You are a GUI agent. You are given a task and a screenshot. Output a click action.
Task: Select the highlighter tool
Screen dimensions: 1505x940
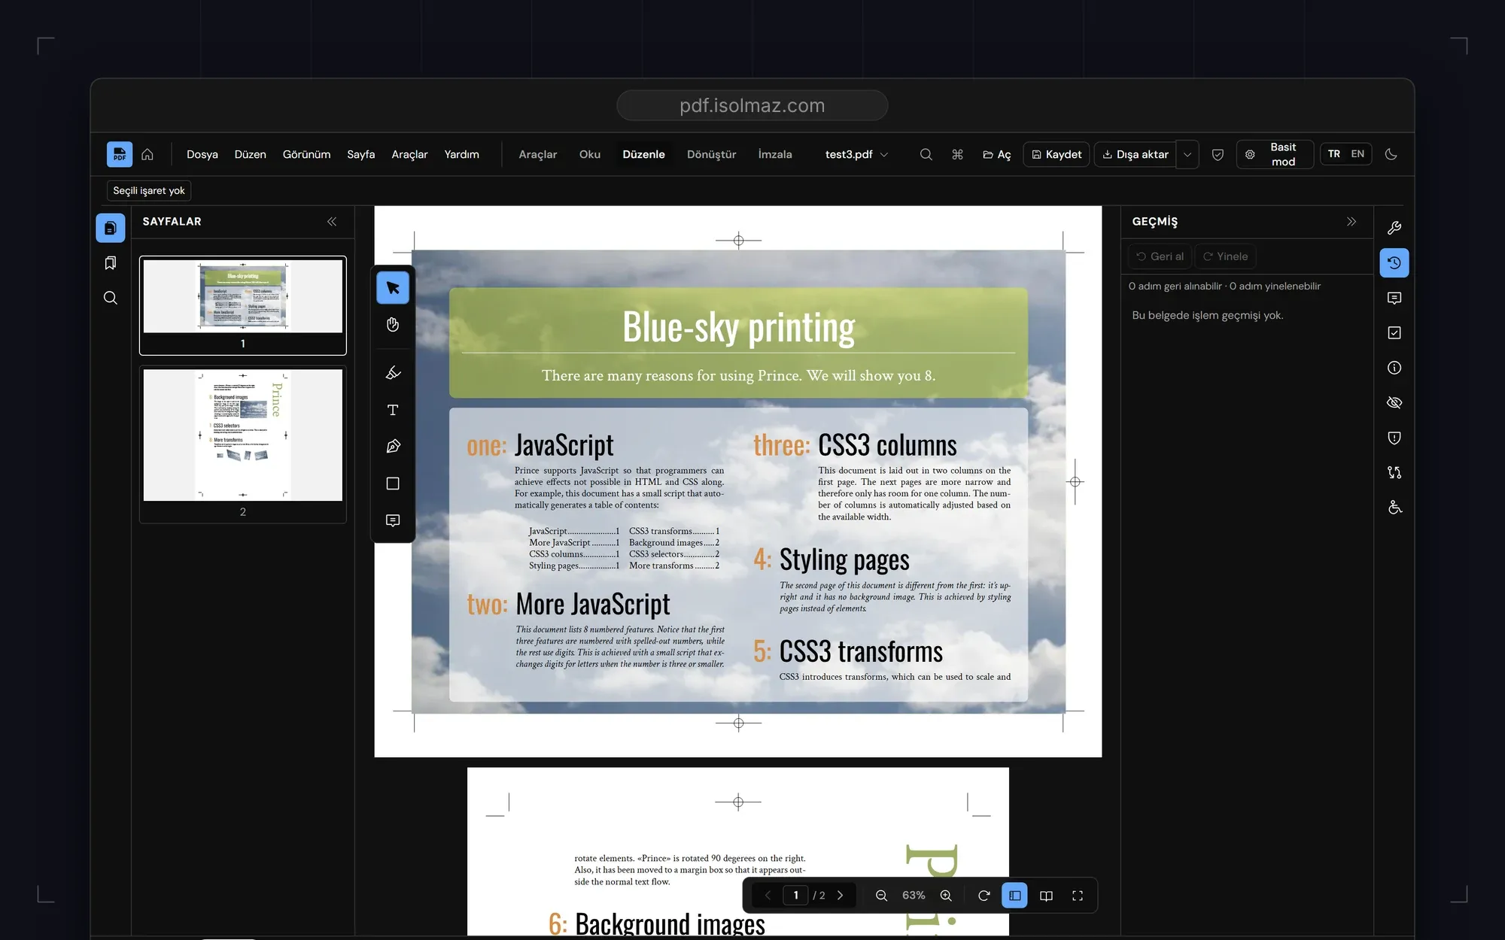[x=393, y=373]
